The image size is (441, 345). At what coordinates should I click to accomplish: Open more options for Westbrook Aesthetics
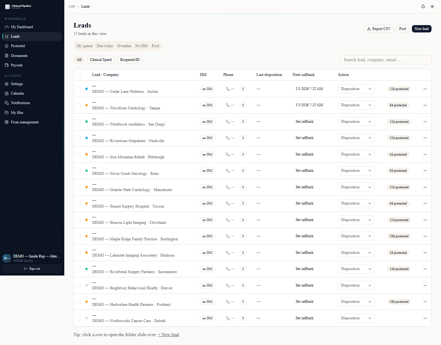click(x=425, y=122)
